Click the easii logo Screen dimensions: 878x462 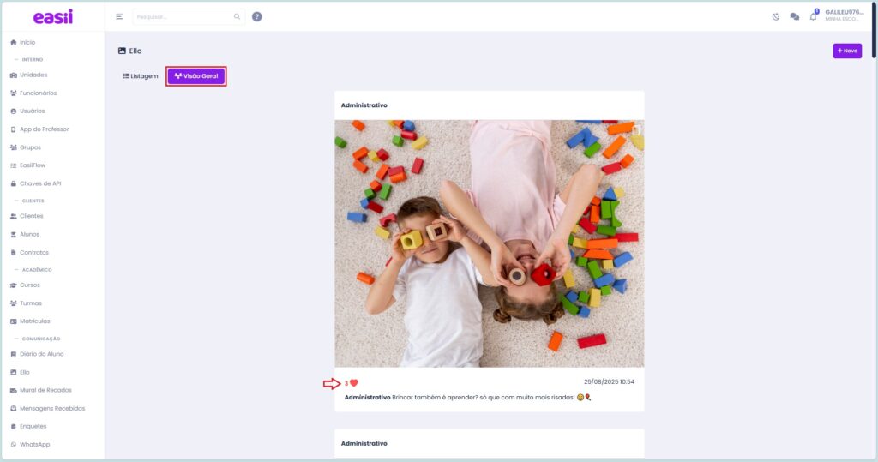click(52, 16)
